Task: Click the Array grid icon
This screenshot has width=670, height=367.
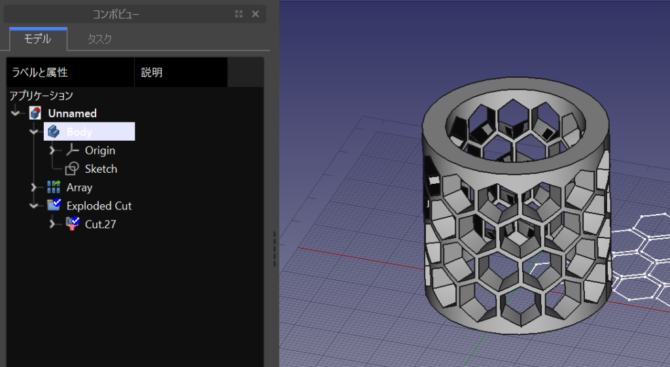Action: click(x=54, y=187)
